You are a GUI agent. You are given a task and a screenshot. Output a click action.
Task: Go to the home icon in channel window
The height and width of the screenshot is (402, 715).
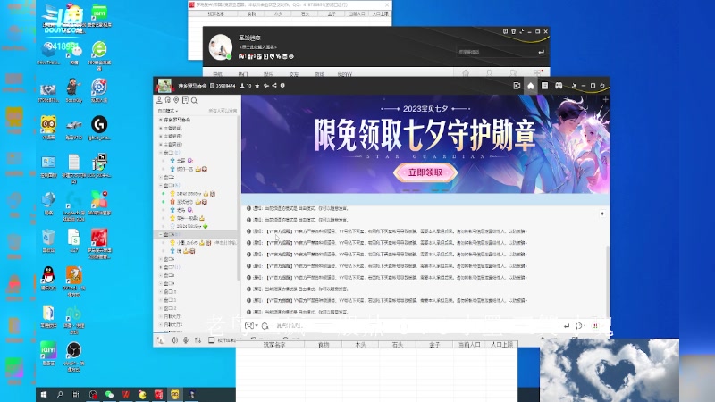coord(530,86)
